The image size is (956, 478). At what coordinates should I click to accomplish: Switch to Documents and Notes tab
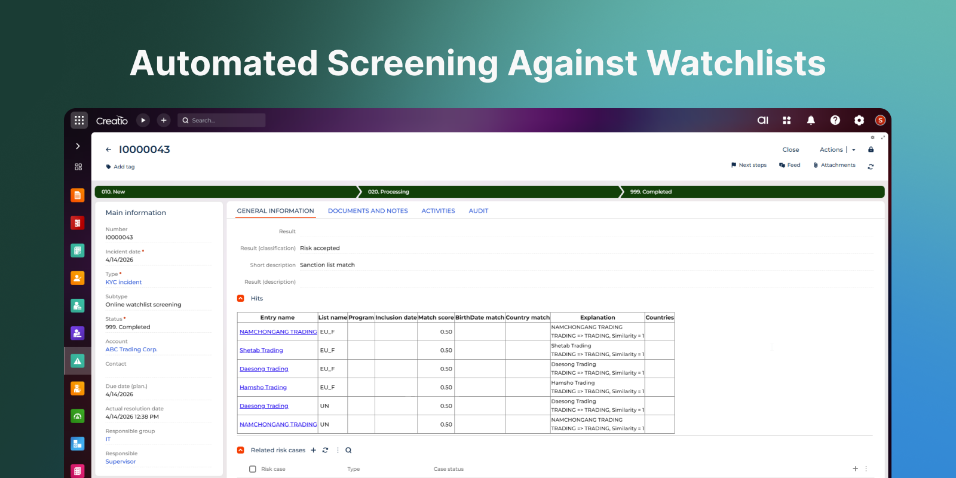click(367, 211)
